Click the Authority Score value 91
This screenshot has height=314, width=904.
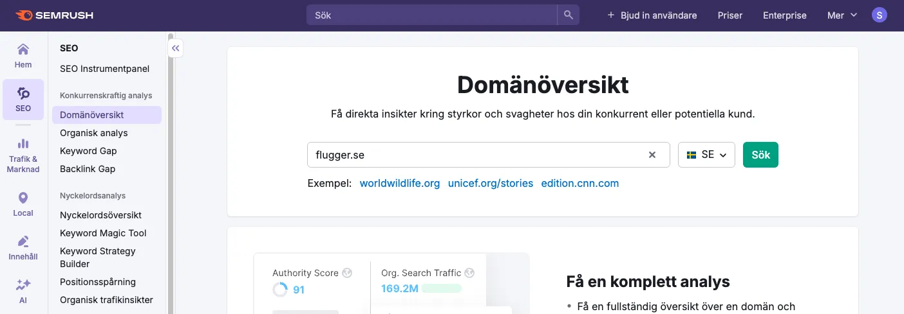tap(299, 290)
